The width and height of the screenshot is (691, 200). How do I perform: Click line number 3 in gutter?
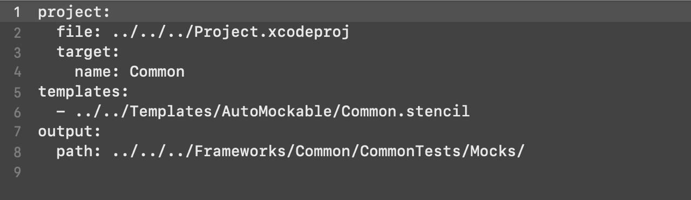17,52
